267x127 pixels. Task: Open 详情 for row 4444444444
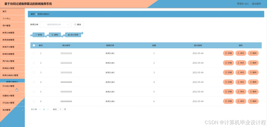(228, 82)
